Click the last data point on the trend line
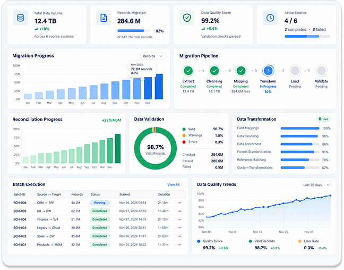 (330, 196)
